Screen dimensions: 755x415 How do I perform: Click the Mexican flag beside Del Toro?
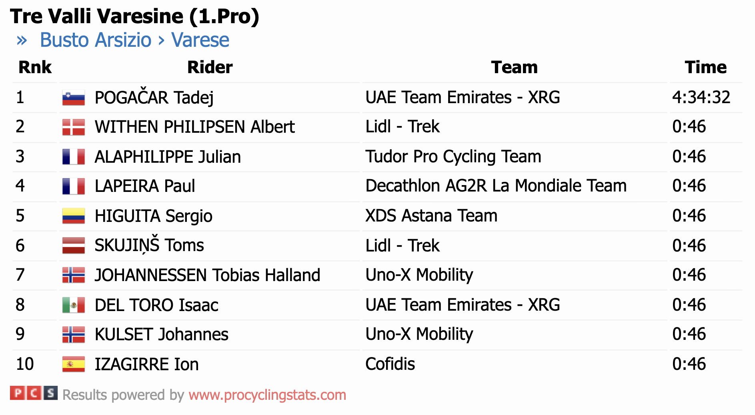(x=74, y=305)
